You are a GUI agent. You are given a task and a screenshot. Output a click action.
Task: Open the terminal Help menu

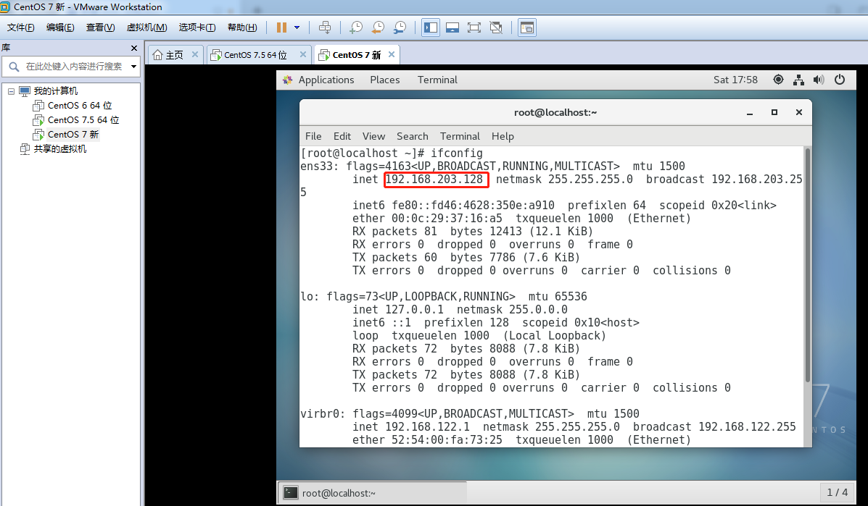(503, 136)
